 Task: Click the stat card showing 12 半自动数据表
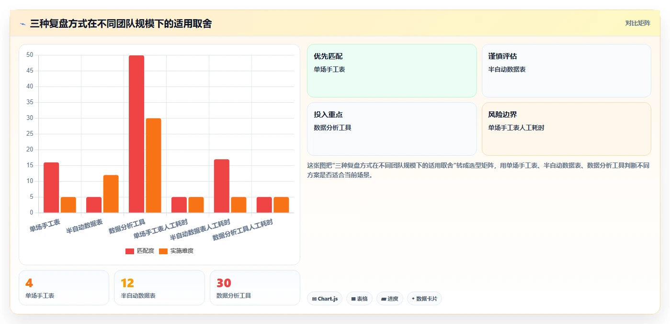[159, 288]
